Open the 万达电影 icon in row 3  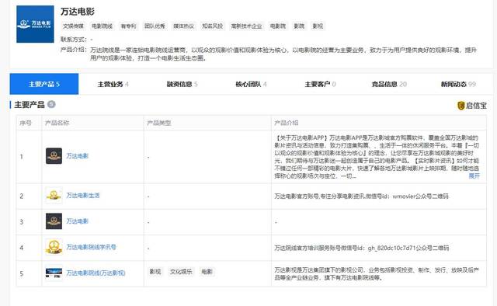click(x=54, y=221)
